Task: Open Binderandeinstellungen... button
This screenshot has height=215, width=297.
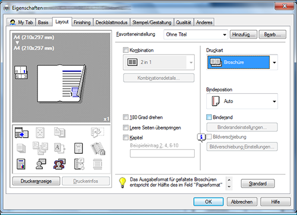Action: pos(242,127)
